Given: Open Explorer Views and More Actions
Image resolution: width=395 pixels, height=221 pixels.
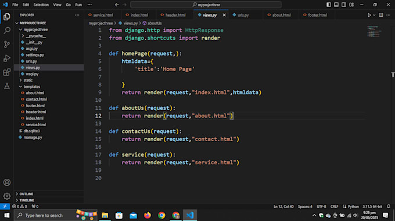Looking at the screenshot, I should pos(77,15).
